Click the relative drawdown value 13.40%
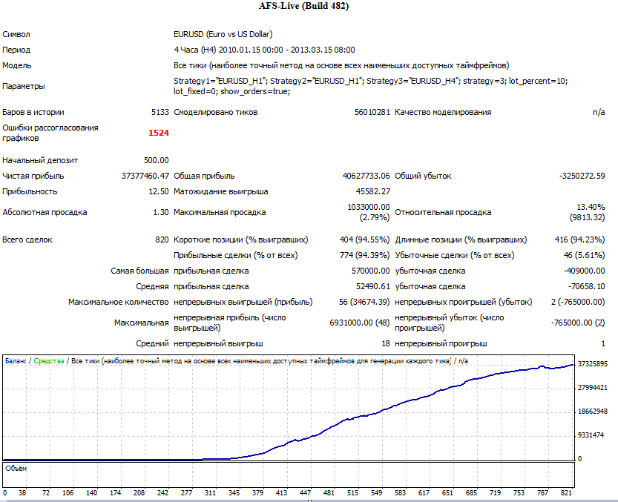The height and width of the screenshot is (502, 618). (591, 207)
